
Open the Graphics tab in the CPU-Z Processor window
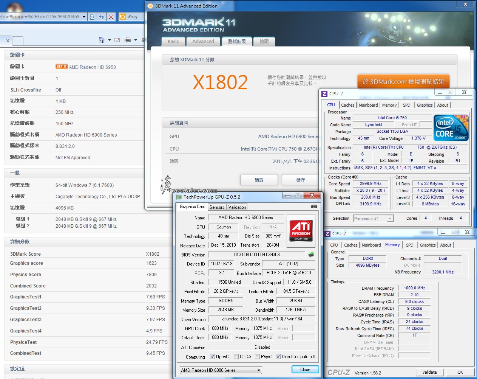pyautogui.click(x=425, y=105)
